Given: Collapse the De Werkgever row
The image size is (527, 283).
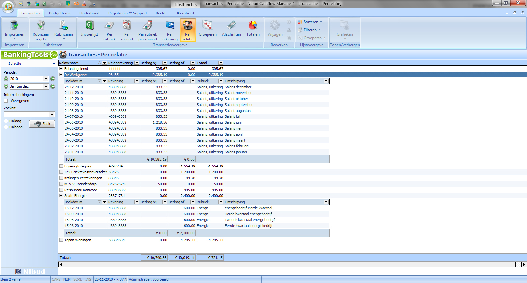Looking at the screenshot, I should point(61,75).
